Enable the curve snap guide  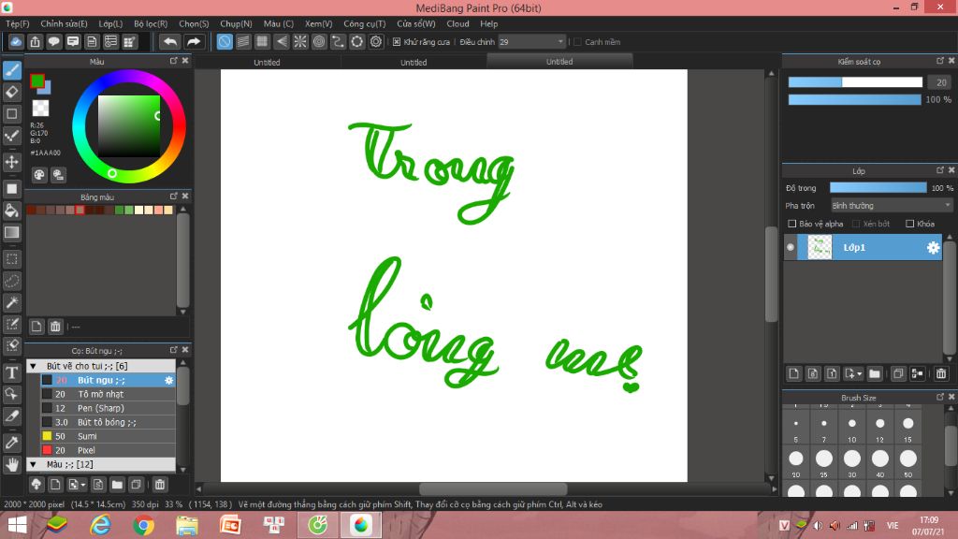[x=338, y=41]
